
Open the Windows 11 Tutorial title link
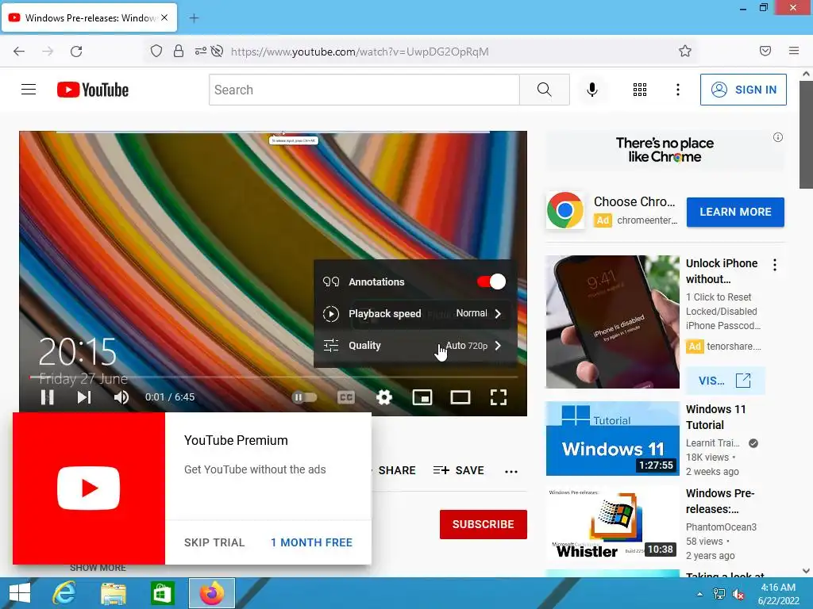point(715,417)
